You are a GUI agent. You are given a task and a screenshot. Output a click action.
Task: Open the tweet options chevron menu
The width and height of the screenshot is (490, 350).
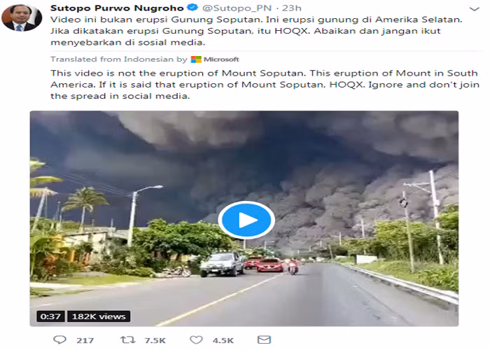pyautogui.click(x=474, y=9)
